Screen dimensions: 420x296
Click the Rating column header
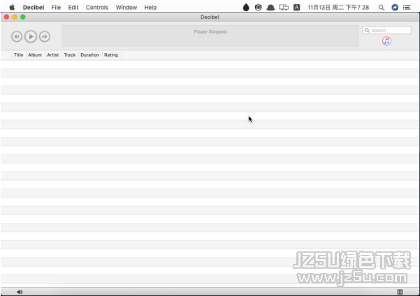coord(111,54)
